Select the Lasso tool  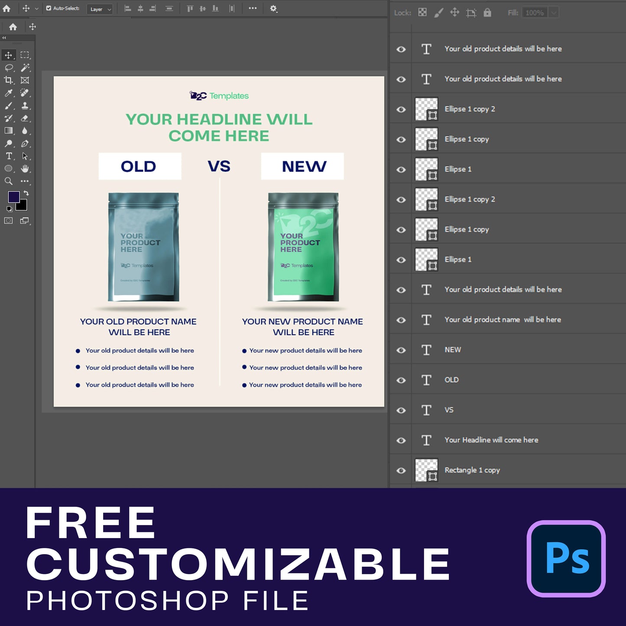click(8, 68)
